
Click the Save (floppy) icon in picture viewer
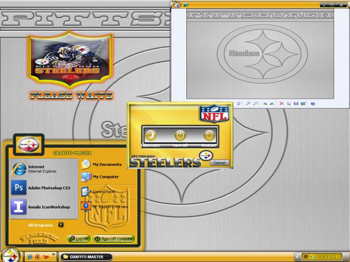point(296,103)
